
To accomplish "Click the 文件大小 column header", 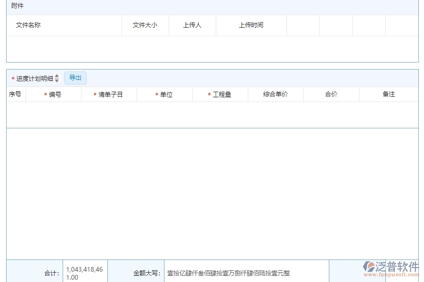I will 144,25.
